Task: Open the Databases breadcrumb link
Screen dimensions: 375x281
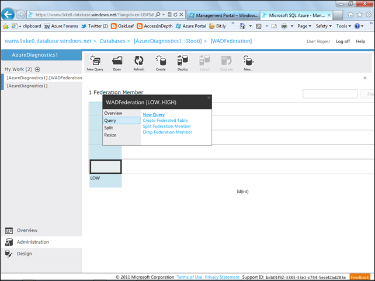Action: pos(113,41)
